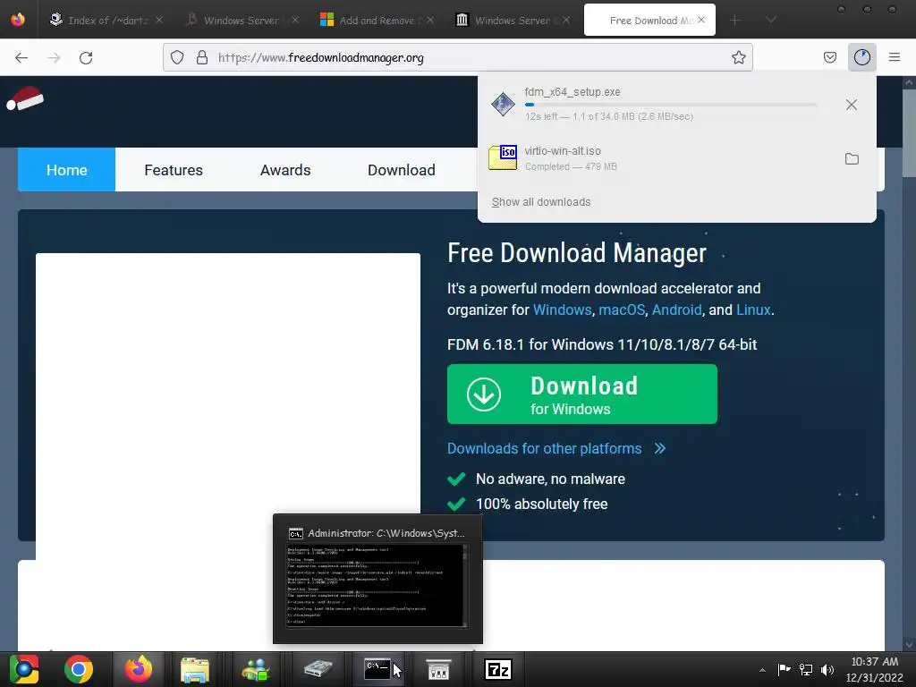Viewport: 916px width, 687px height.
Task: Open the Awards navigation item
Action: click(x=285, y=170)
